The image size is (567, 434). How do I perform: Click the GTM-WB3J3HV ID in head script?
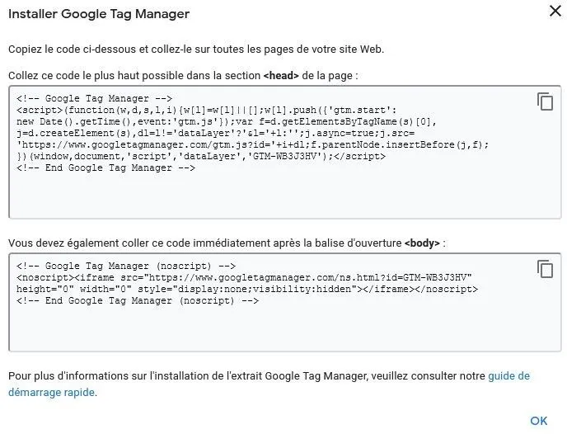285,157
